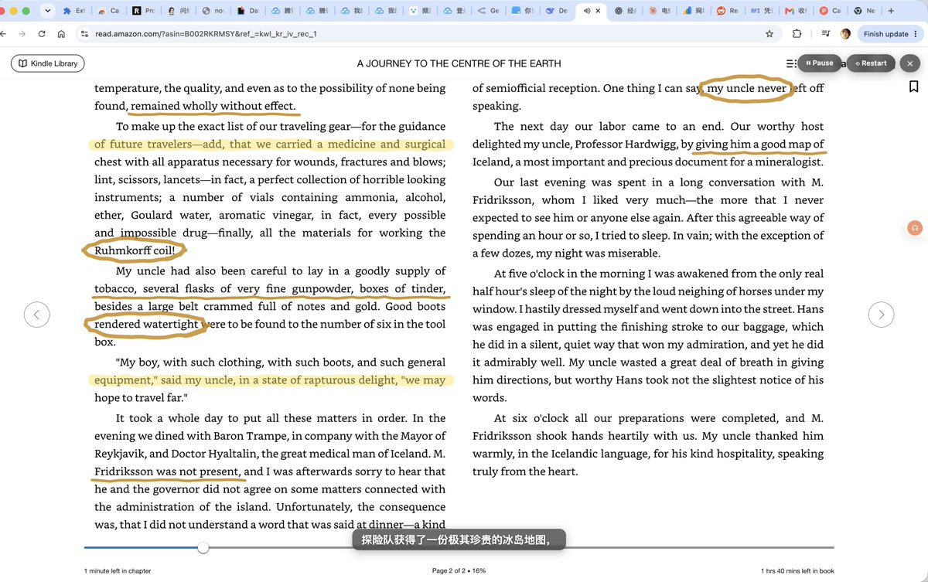Image resolution: width=928 pixels, height=582 pixels.
Task: Switch to the '问' tab
Action: [178, 11]
